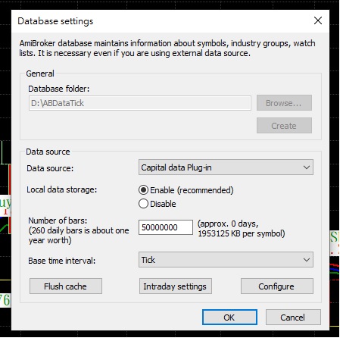Click the Cancel button
Screen dimensions: 343x341
(x=293, y=318)
